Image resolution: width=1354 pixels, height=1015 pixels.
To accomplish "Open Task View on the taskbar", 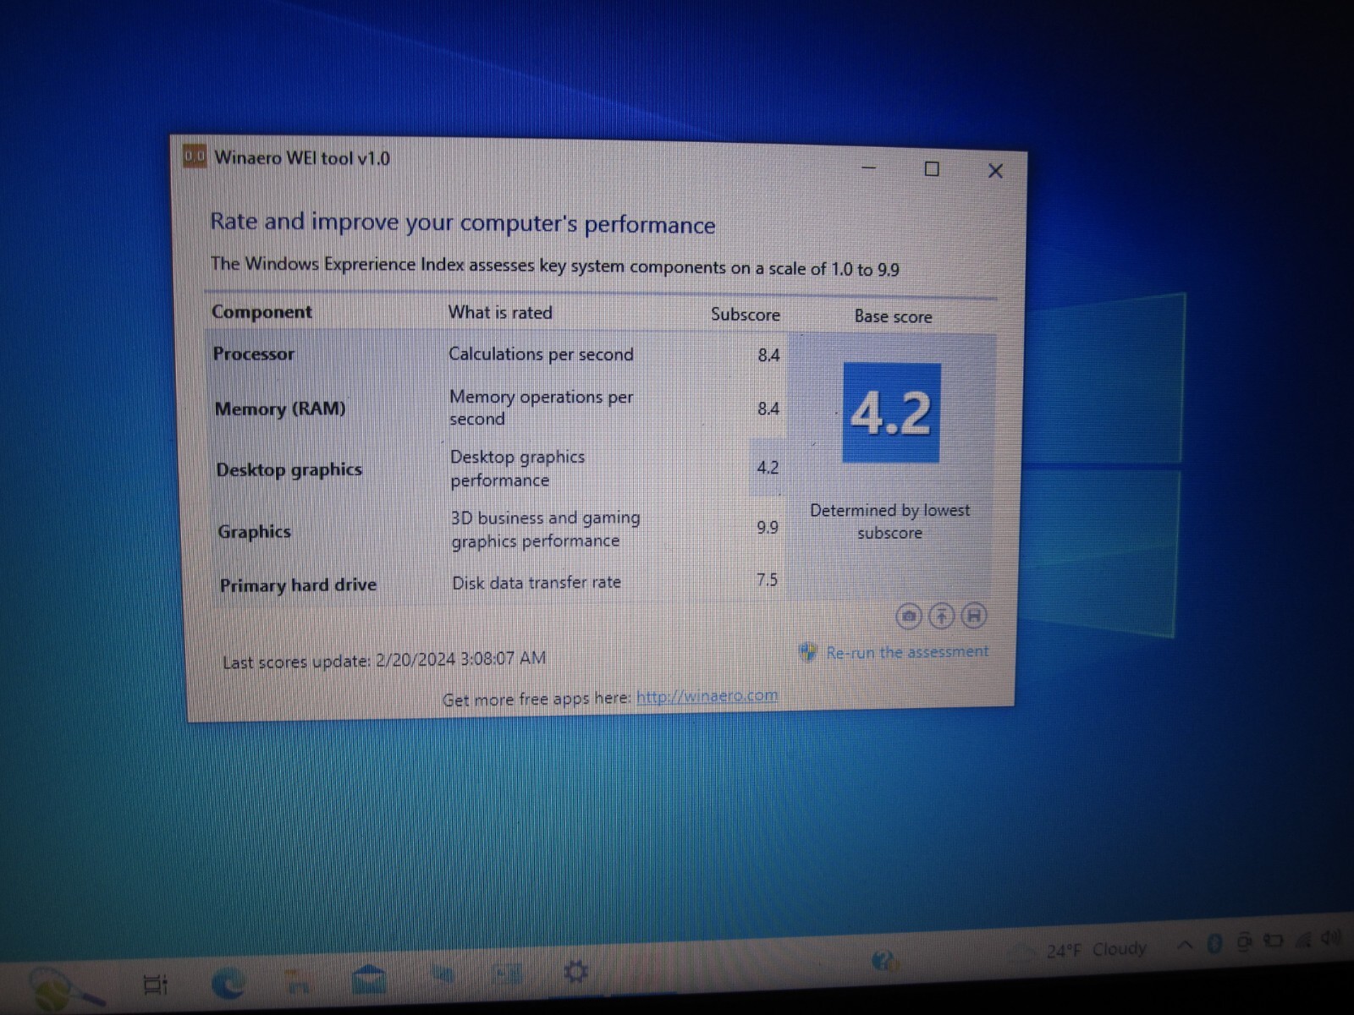I will [x=156, y=985].
